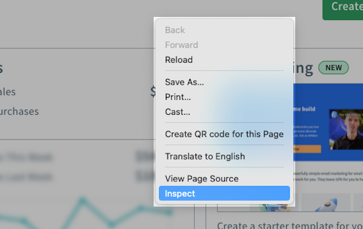Open the 'Create a starter template' text
363x229 pixels.
(290, 225)
